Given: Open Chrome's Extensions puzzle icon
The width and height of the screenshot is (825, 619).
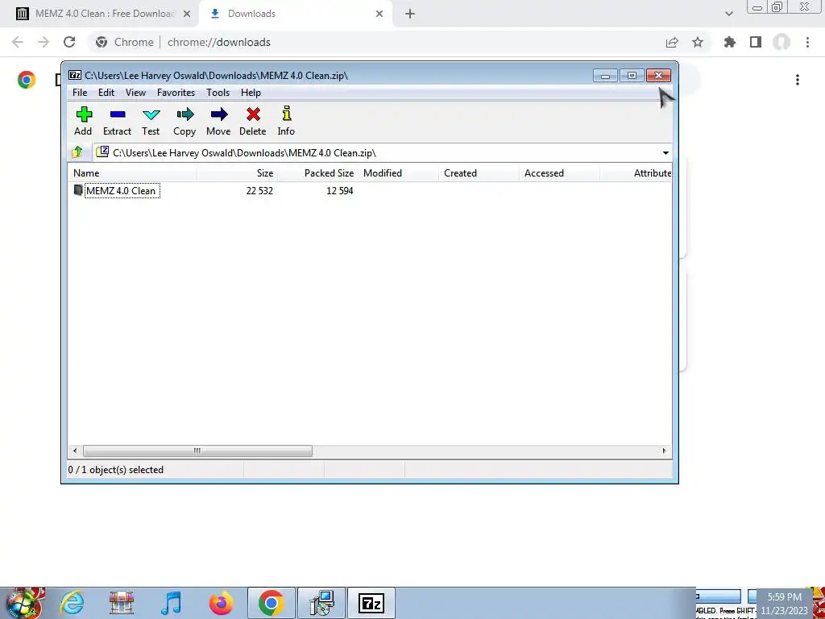Looking at the screenshot, I should pos(730,42).
